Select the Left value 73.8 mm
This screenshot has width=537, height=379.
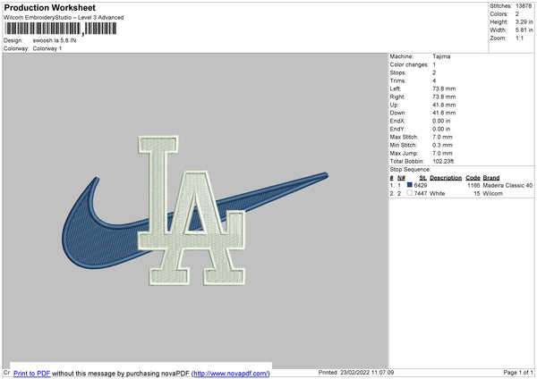point(444,88)
